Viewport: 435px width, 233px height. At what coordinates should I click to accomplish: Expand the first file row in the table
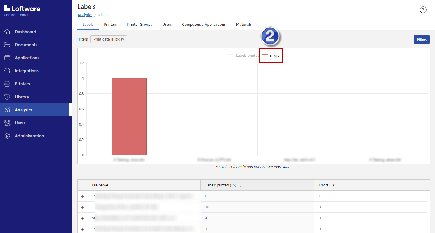82,196
